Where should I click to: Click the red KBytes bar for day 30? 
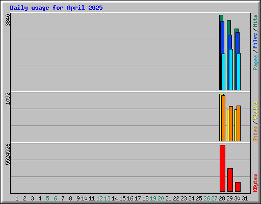pyautogui.click(x=238, y=187)
